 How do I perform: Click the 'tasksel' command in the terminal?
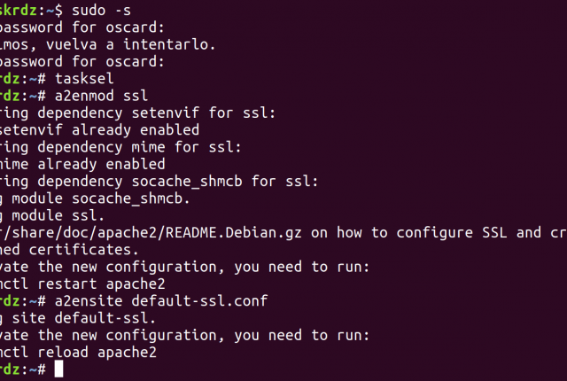coord(84,79)
